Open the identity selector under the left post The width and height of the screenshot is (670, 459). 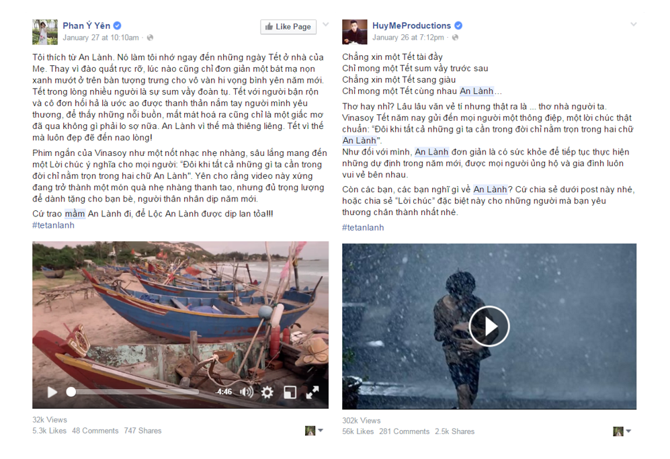[x=314, y=431]
